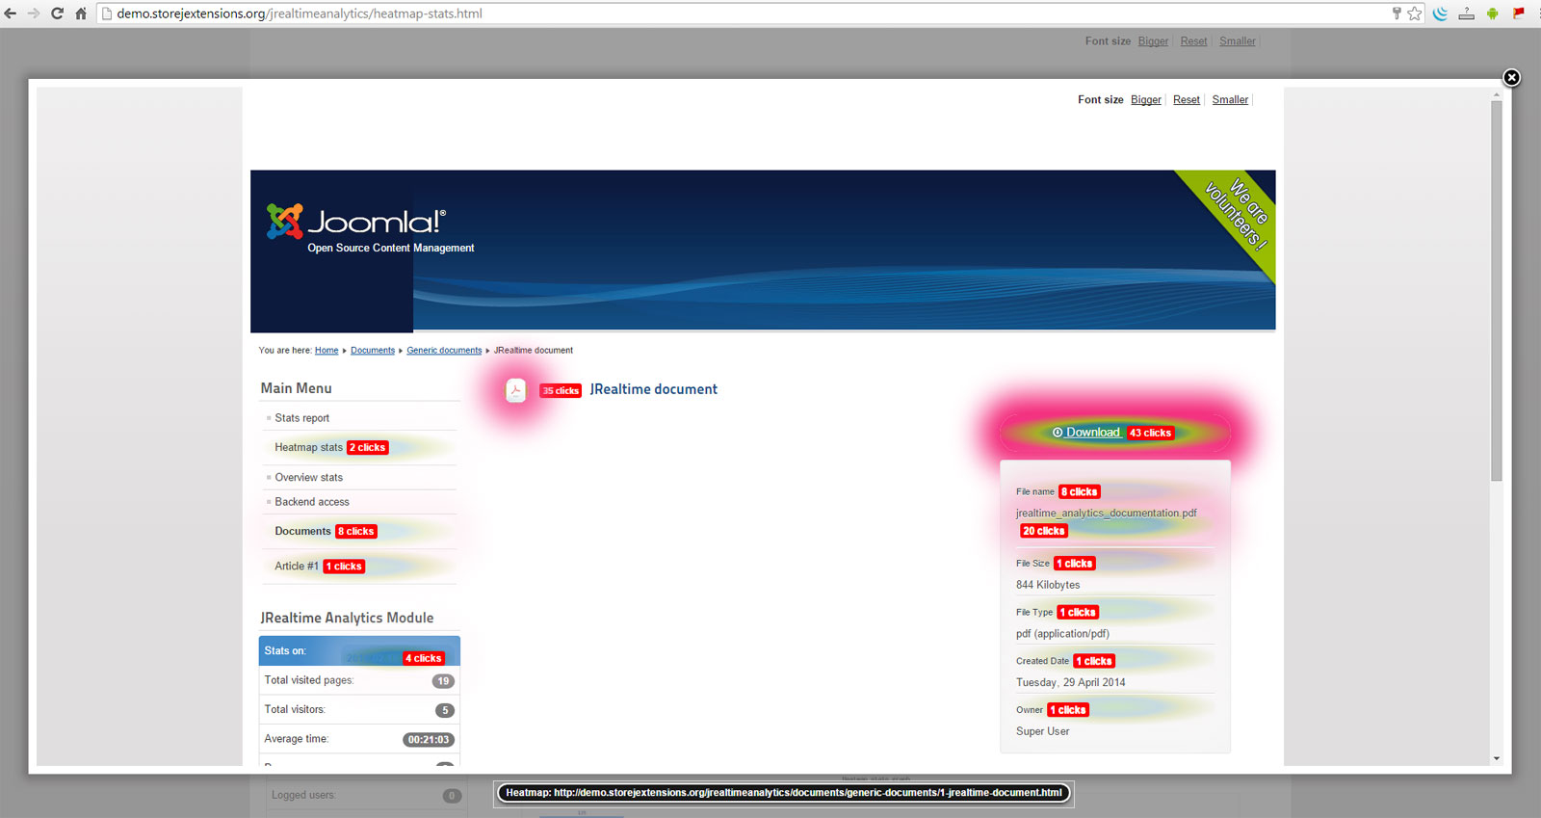Image resolution: width=1541 pixels, height=818 pixels.
Task: Click the 1 clicks badge beside Owner
Action: 1068,710
